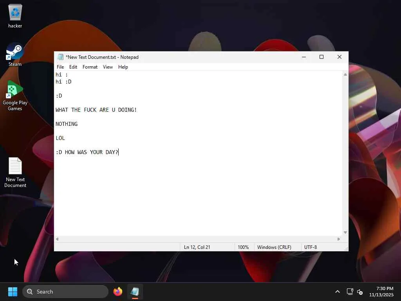
Task: Open the Format menu in Notepad
Action: tap(90, 67)
